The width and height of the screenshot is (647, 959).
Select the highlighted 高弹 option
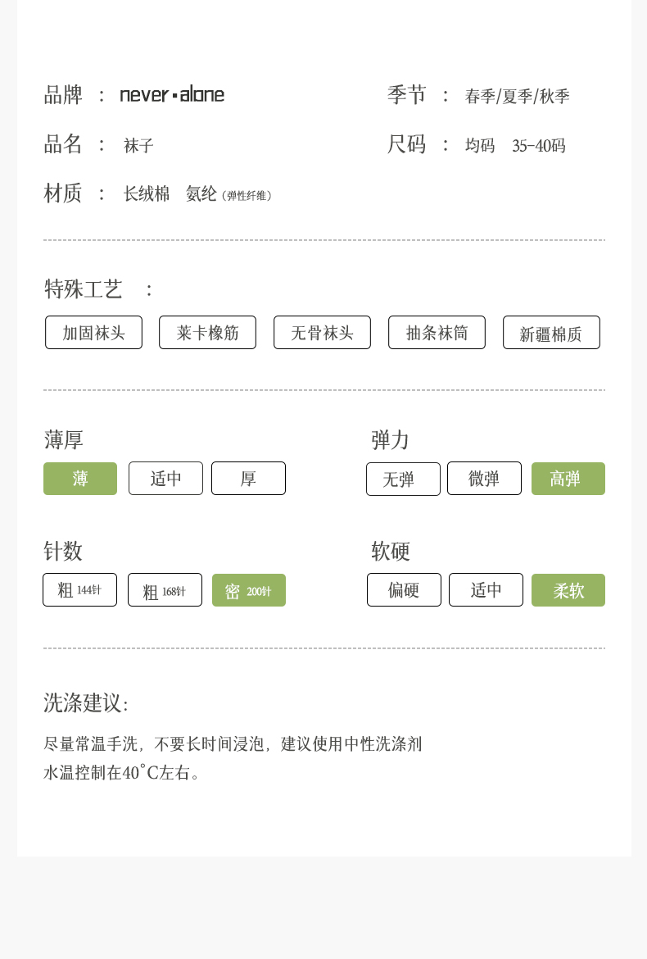pos(568,479)
